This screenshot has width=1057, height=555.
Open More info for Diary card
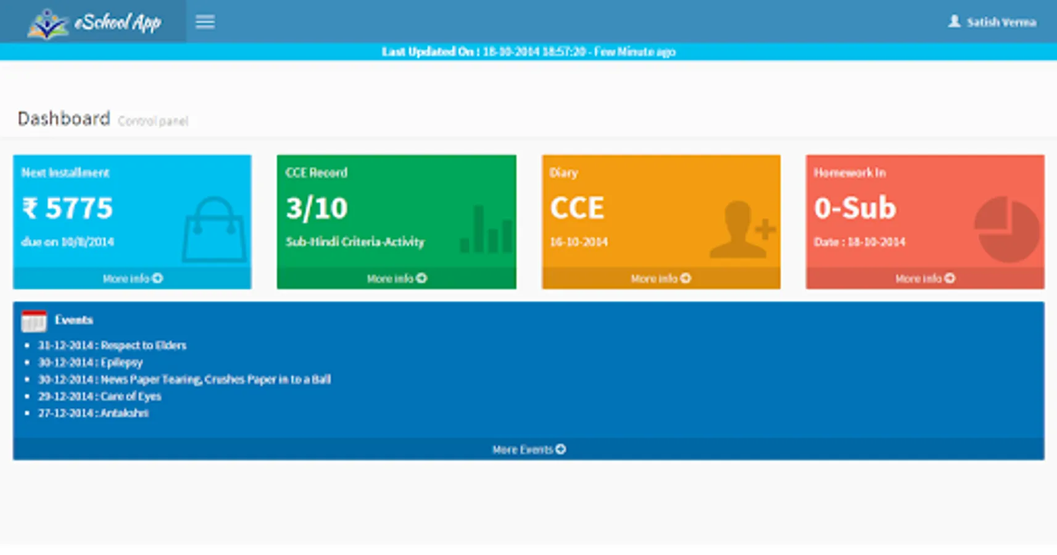pyautogui.click(x=661, y=279)
